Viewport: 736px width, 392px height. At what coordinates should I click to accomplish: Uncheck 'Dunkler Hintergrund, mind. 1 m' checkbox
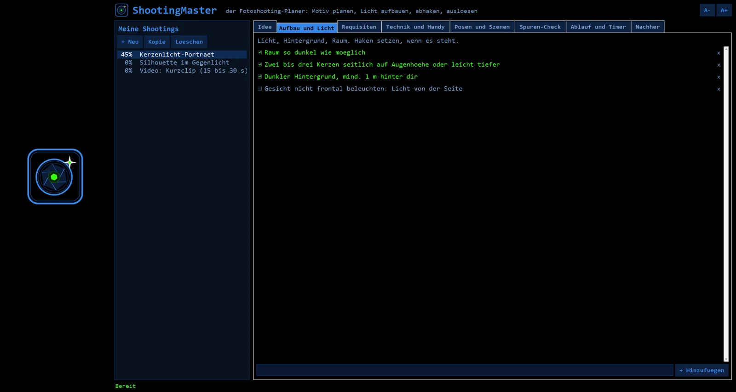coord(260,77)
